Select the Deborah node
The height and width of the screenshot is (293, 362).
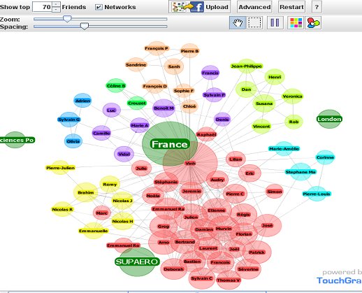[173, 269]
